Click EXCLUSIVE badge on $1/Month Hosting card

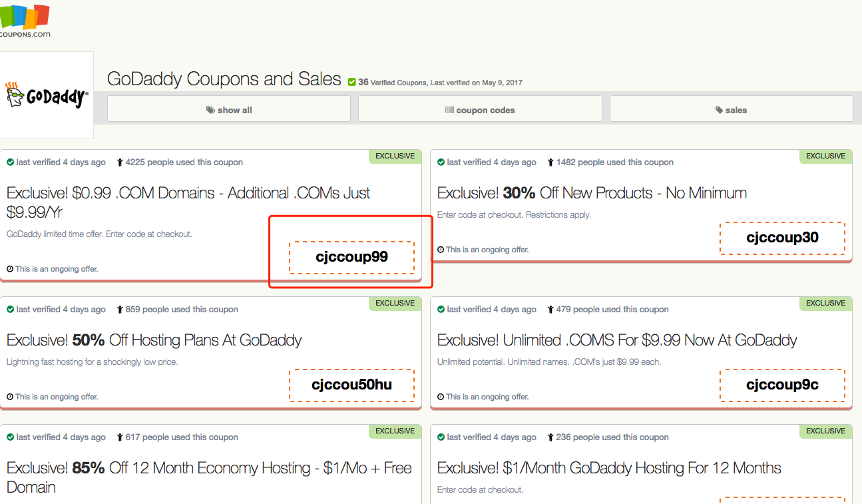825,431
